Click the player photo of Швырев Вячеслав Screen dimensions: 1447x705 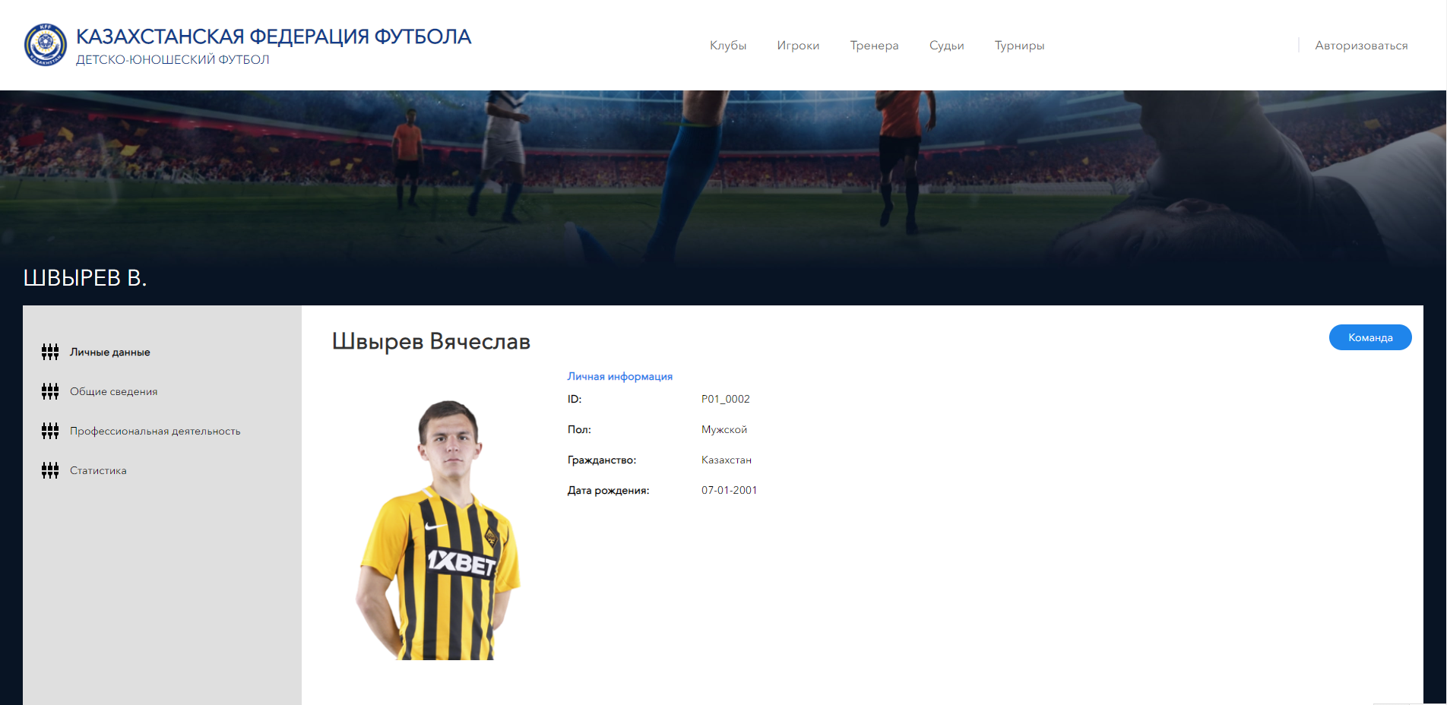click(439, 530)
